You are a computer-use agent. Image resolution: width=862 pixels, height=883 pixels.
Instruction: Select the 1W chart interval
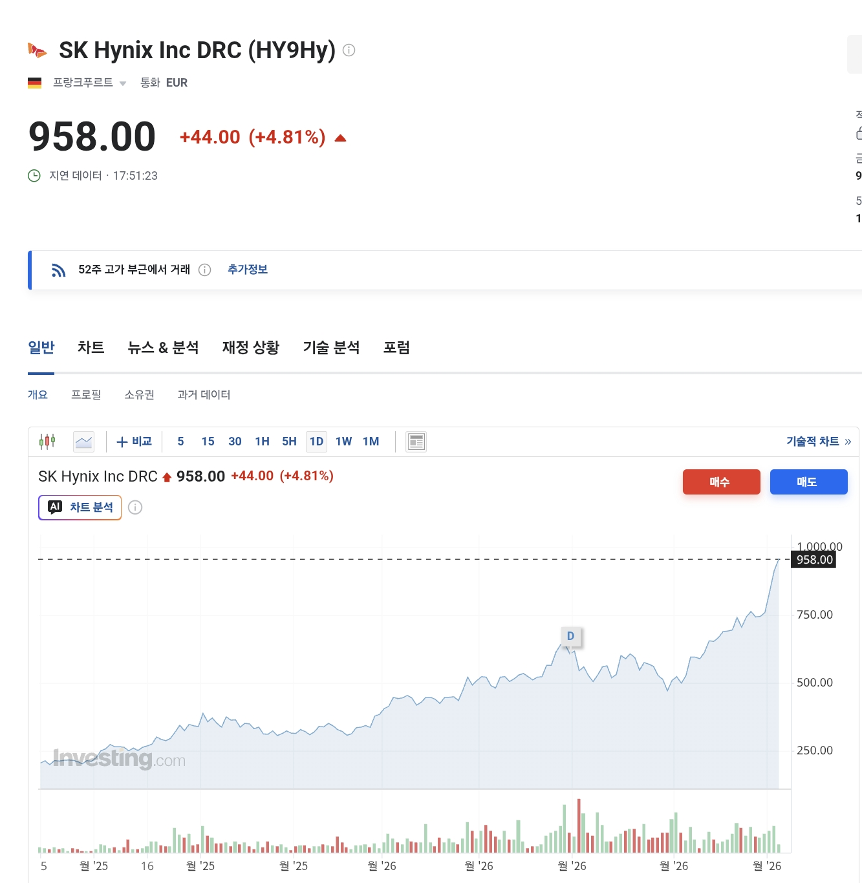pyautogui.click(x=343, y=441)
